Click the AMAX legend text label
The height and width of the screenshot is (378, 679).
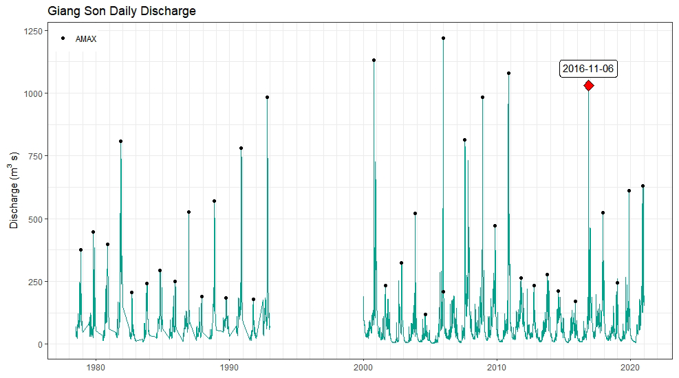[x=85, y=39]
